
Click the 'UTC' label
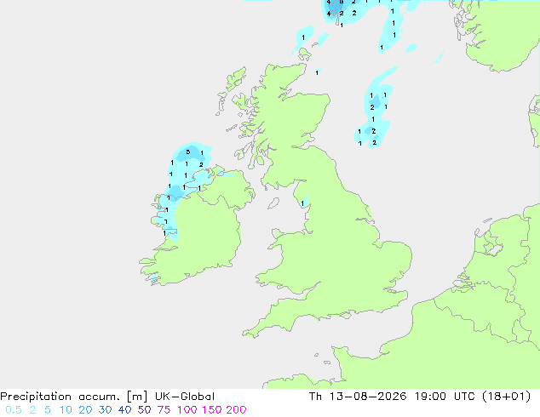[x=464, y=397]
